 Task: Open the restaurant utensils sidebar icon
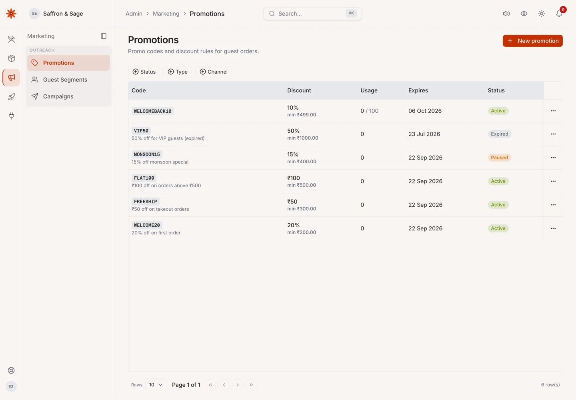click(12, 39)
